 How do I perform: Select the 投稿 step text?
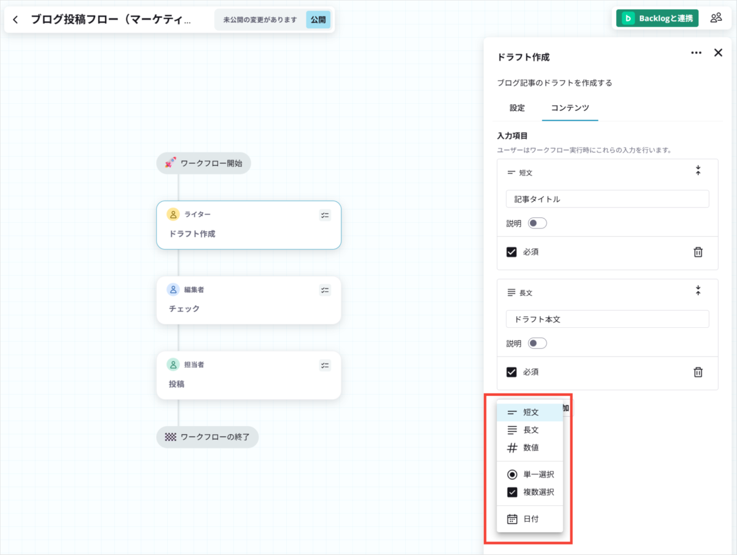pos(177,384)
